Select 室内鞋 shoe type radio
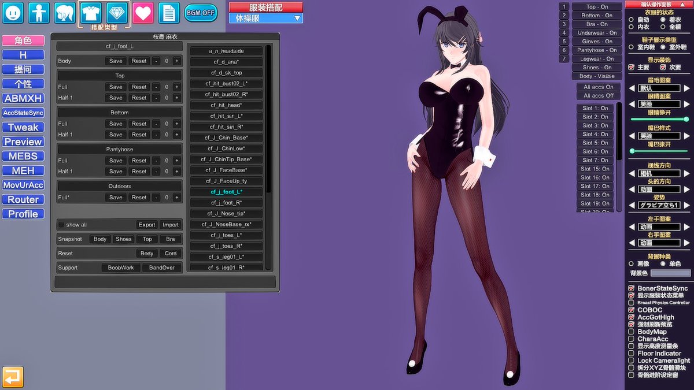The image size is (694, 390). 632,47
